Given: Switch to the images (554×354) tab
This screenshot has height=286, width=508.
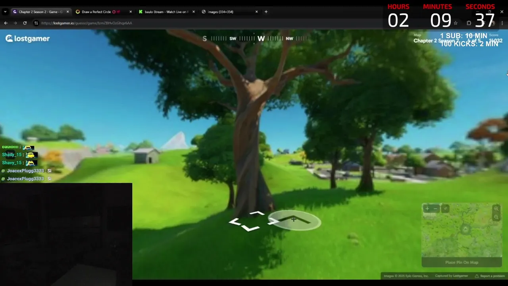Looking at the screenshot, I should point(230,12).
